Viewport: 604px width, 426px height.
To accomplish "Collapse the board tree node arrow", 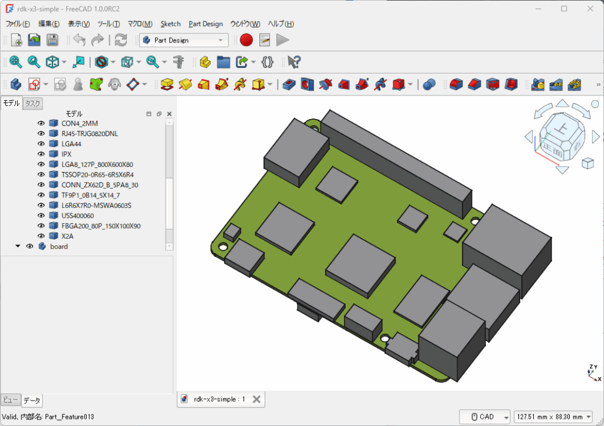I will 18,246.
